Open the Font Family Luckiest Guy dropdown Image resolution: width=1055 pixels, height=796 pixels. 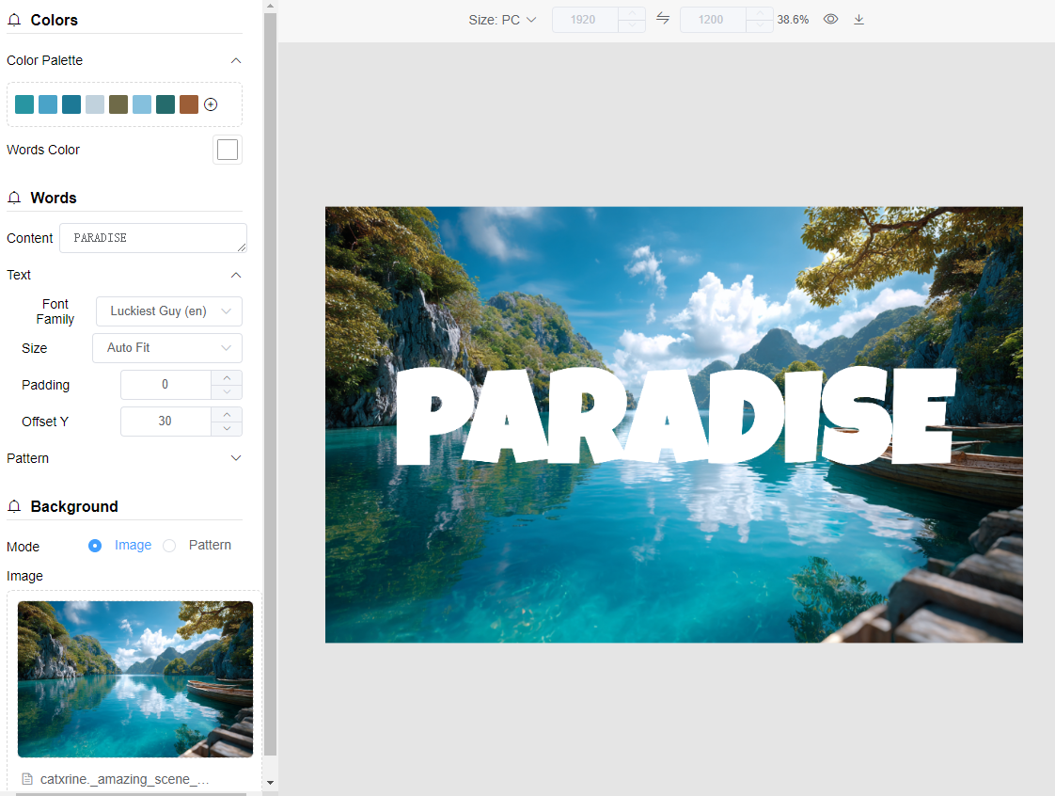point(169,311)
